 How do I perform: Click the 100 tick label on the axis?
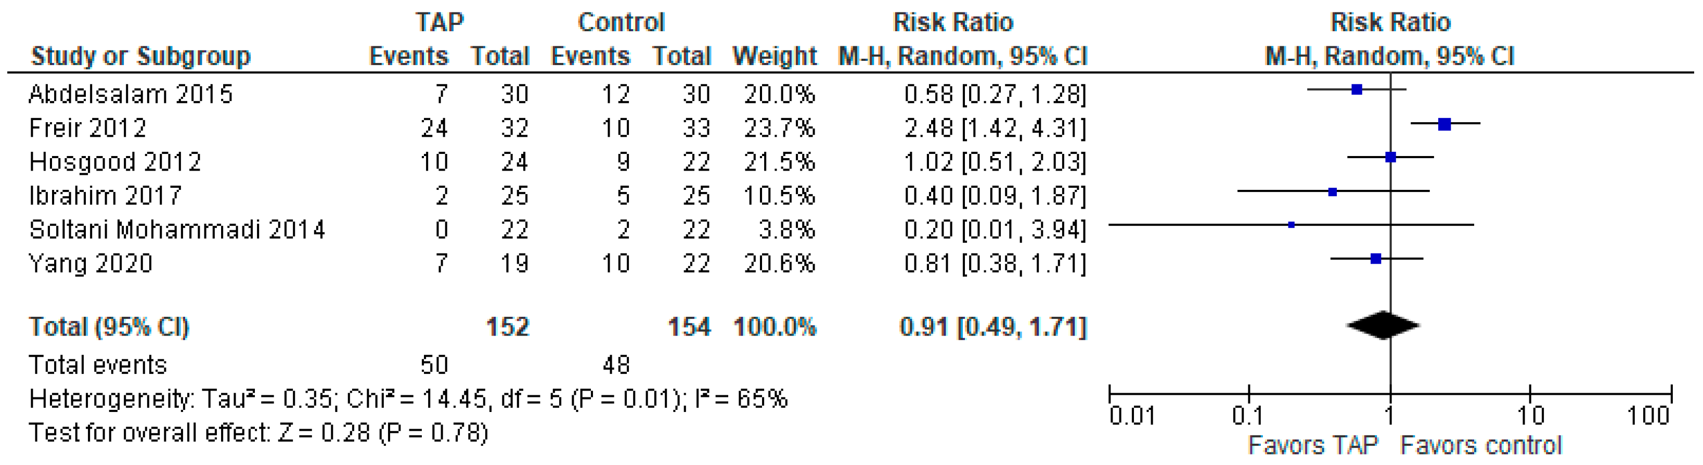coord(1647,416)
